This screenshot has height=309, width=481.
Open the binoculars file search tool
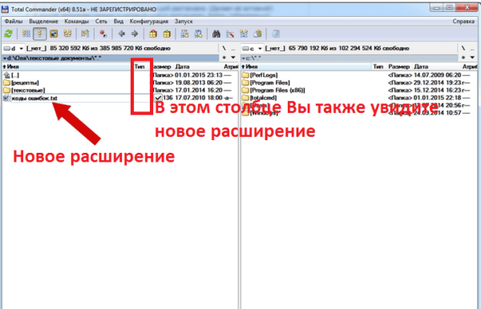point(216,34)
